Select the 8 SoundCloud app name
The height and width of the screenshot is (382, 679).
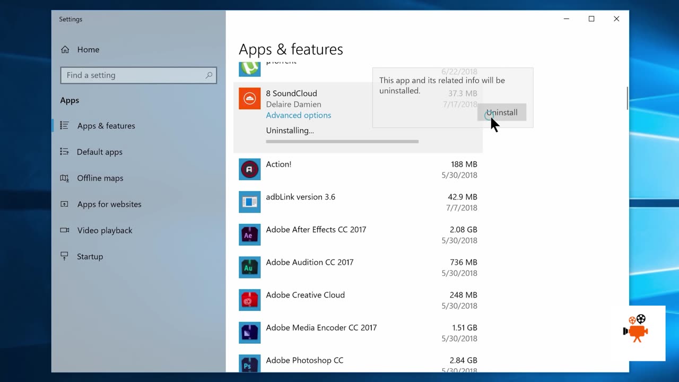pos(291,93)
